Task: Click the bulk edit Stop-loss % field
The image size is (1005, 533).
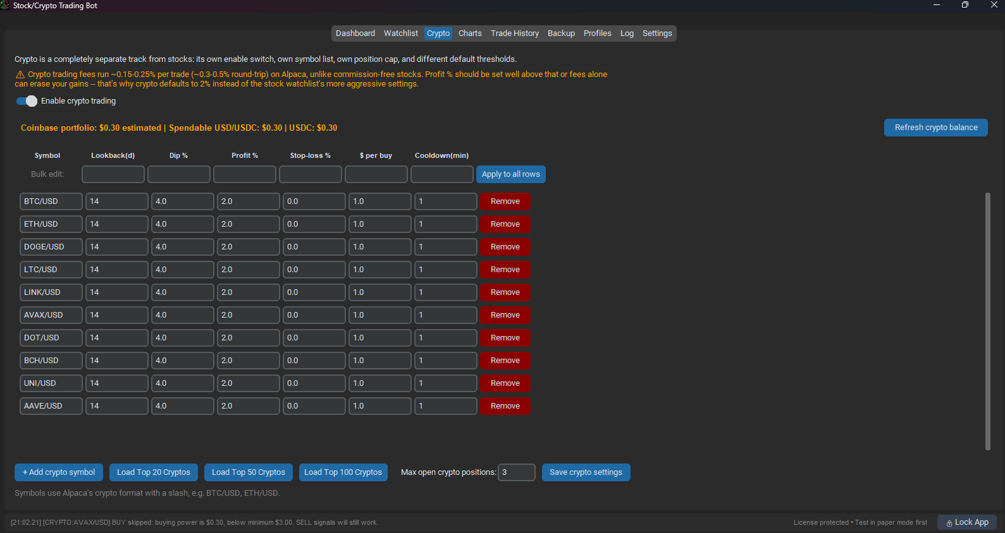Action: (311, 174)
